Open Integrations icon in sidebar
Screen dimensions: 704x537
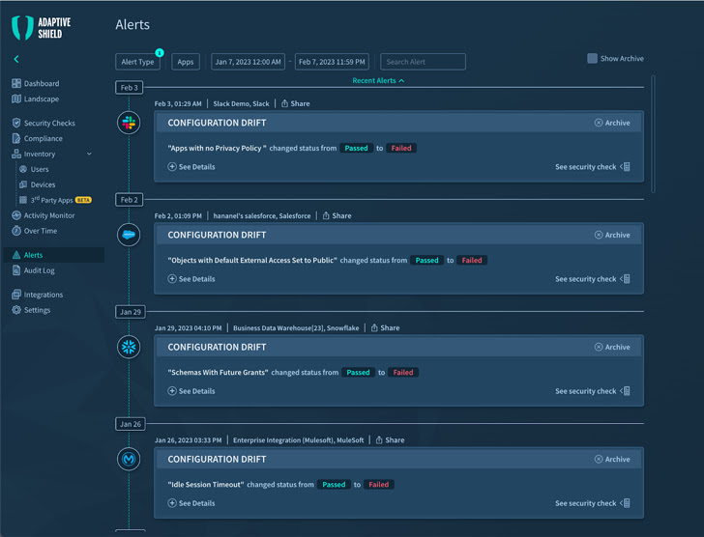[16, 295]
